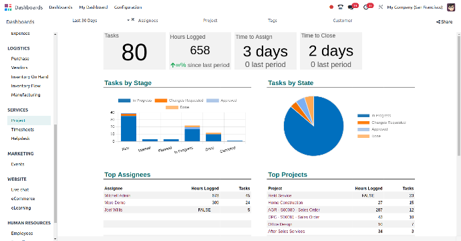
Task: Select the Purchase dashboard
Action: pyautogui.click(x=20, y=59)
